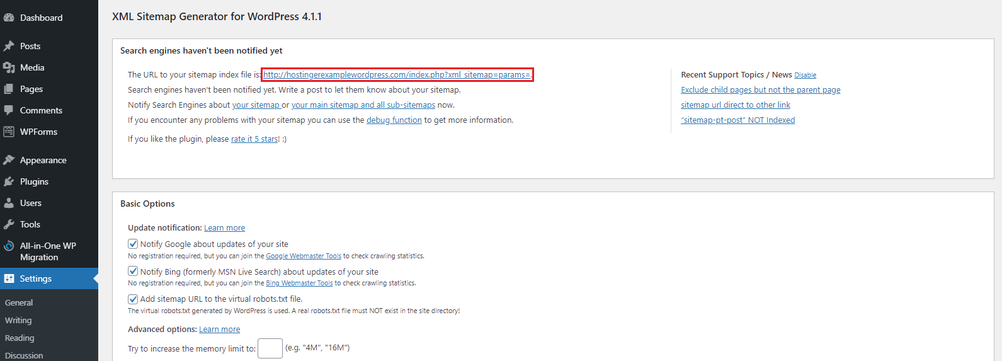This screenshot has width=1002, height=361.
Task: Click the 'rate it 5 stars' link
Action: coord(254,139)
